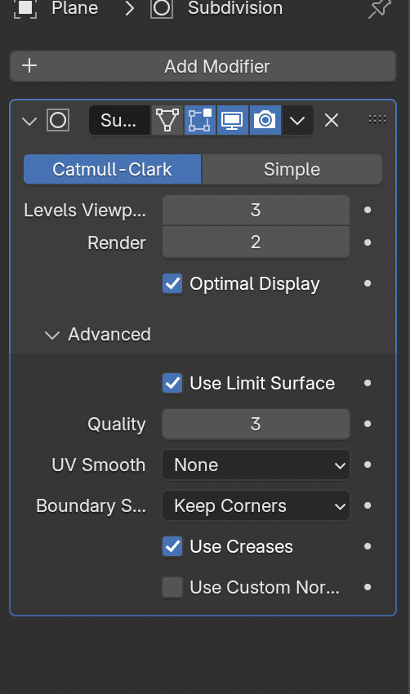Open the UV Smooth dropdown

click(256, 465)
